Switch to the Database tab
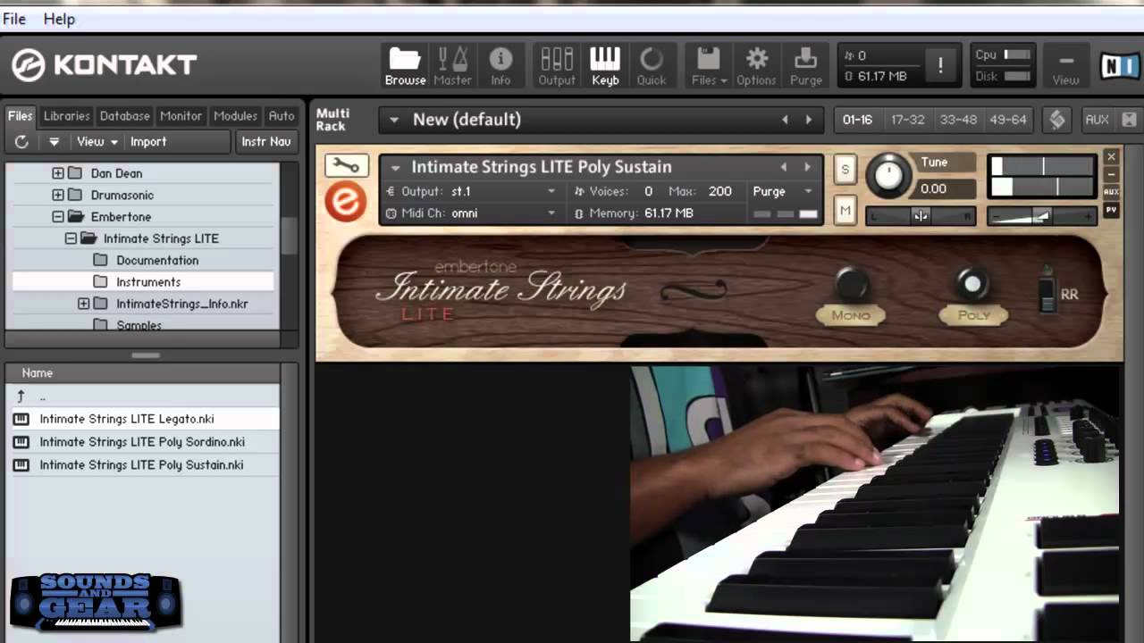 coord(124,116)
